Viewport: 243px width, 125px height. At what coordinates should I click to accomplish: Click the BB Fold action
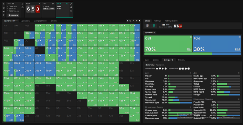coord(59,7)
